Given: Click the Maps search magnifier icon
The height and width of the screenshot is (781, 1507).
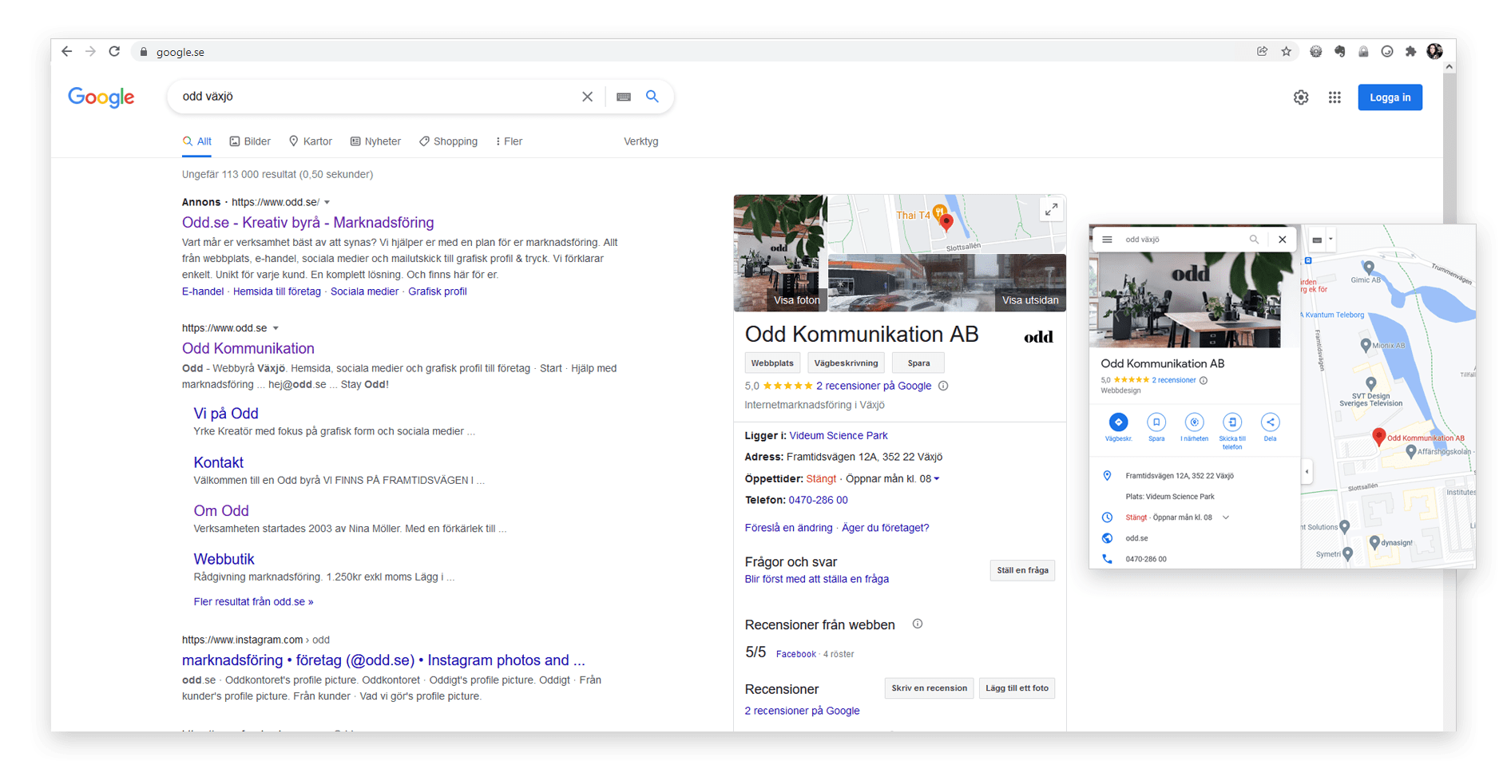Looking at the screenshot, I should point(1254,240).
